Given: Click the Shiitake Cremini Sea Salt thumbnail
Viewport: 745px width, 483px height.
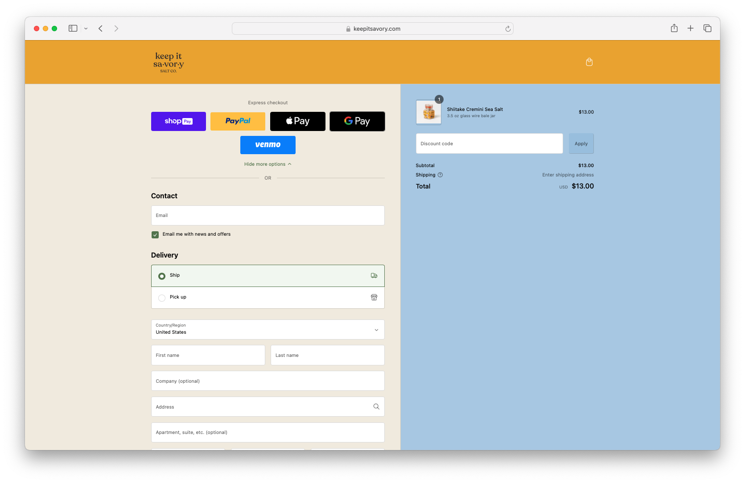Looking at the screenshot, I should click(x=429, y=112).
